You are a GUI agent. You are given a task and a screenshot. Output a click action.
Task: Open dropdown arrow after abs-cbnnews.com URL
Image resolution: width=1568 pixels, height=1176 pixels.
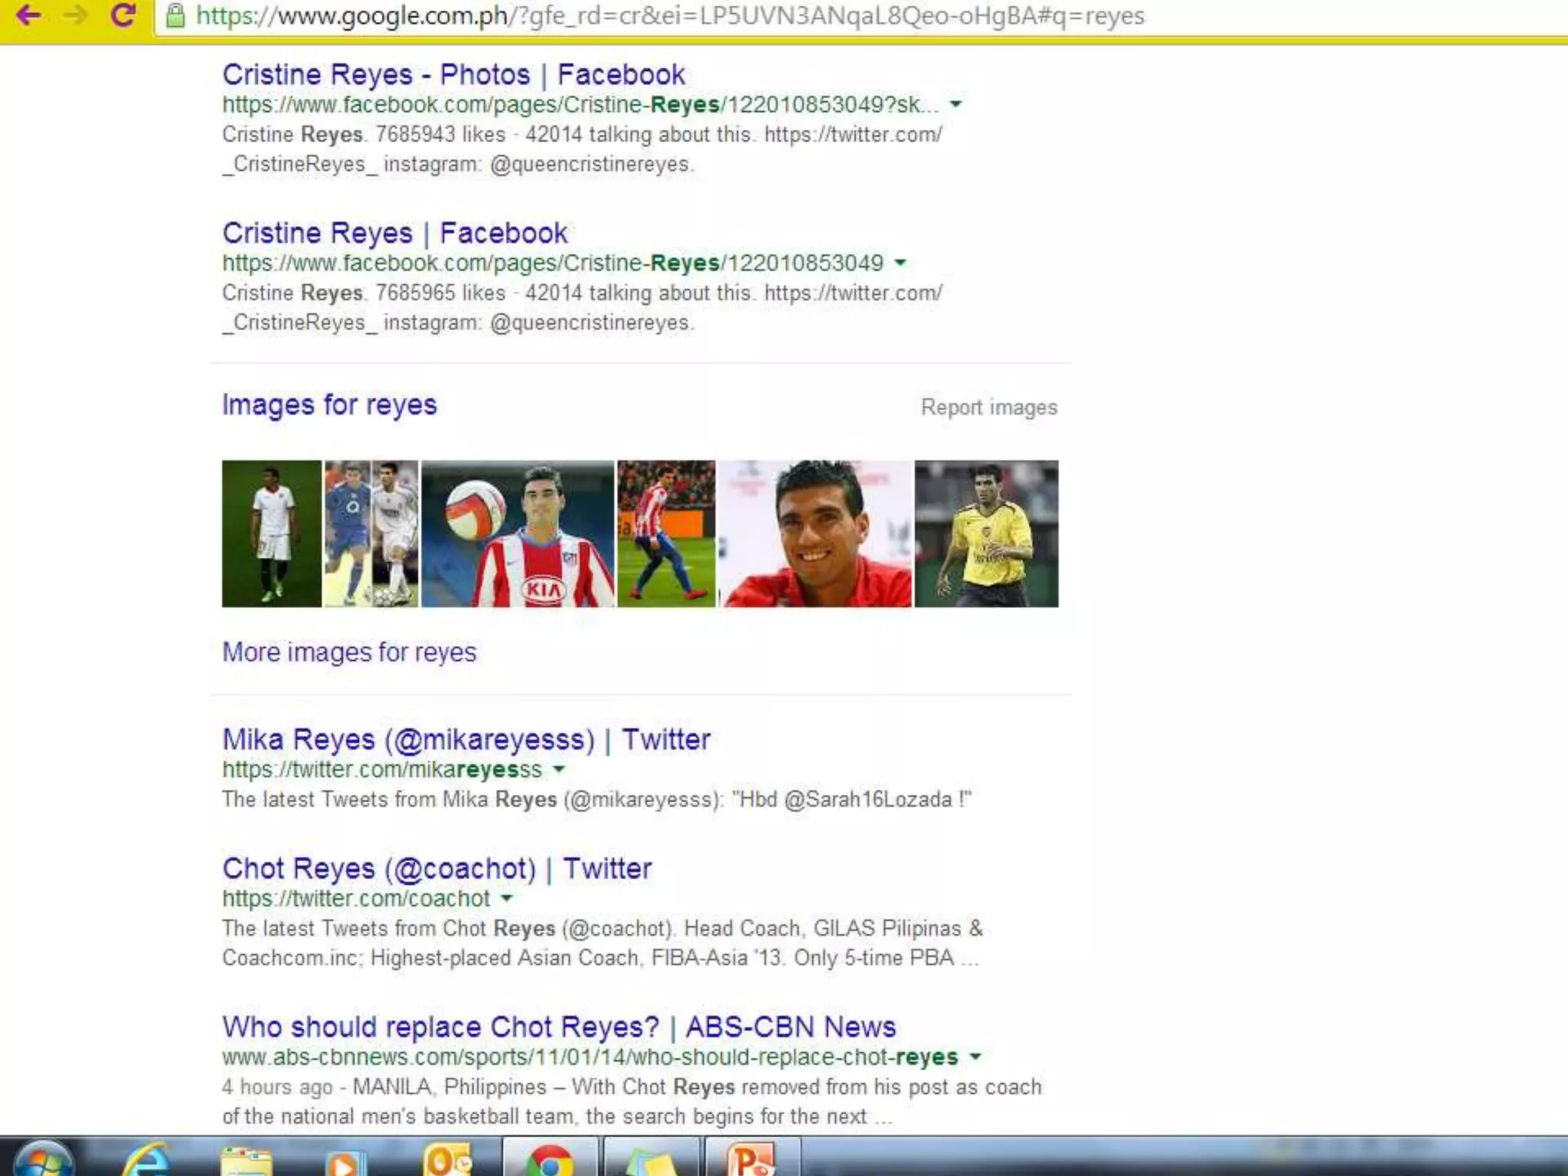975,1057
